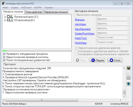Click the glasses view-log icon

129,73
